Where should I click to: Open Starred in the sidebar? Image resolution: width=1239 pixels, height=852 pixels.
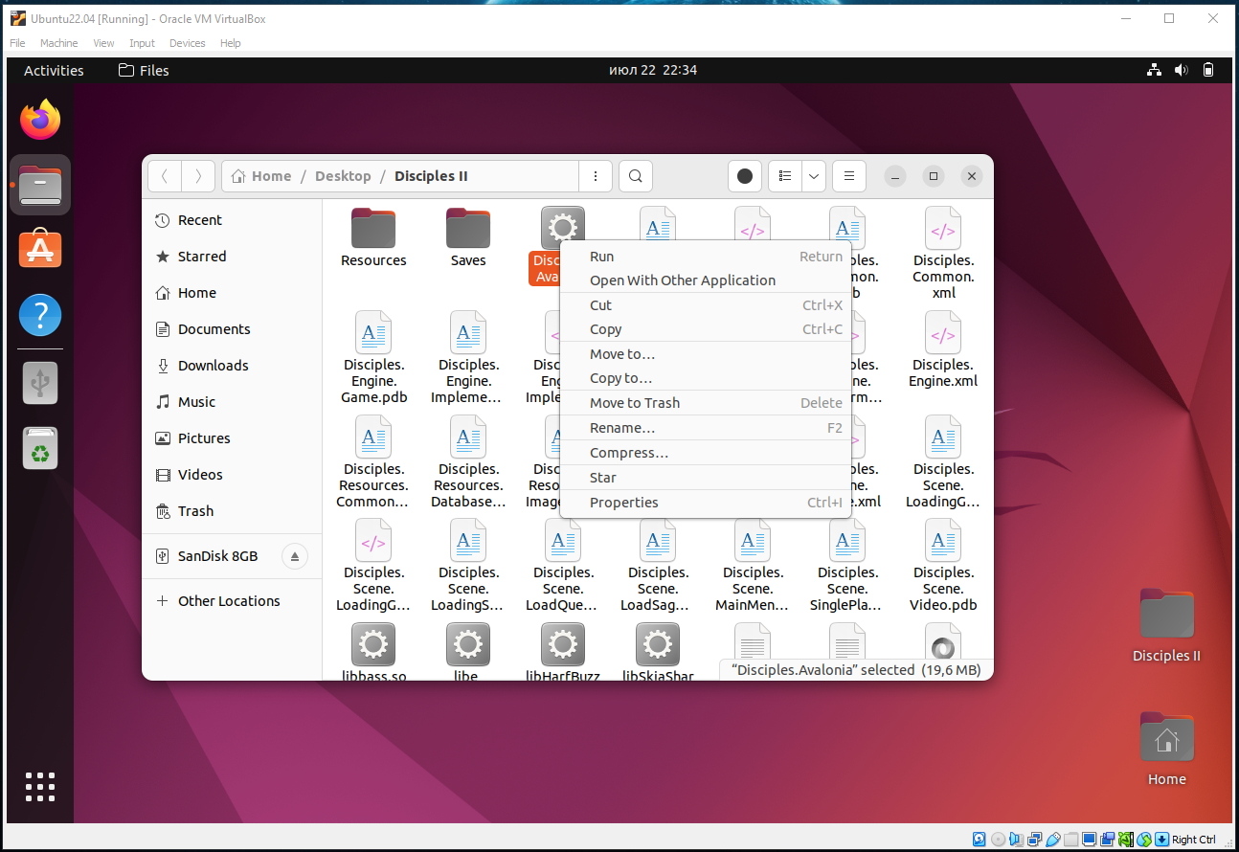click(232, 257)
